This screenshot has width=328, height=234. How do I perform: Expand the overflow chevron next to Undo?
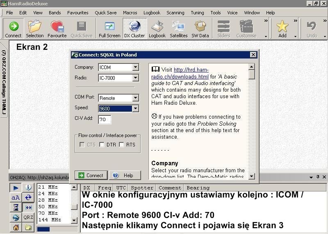325,21
